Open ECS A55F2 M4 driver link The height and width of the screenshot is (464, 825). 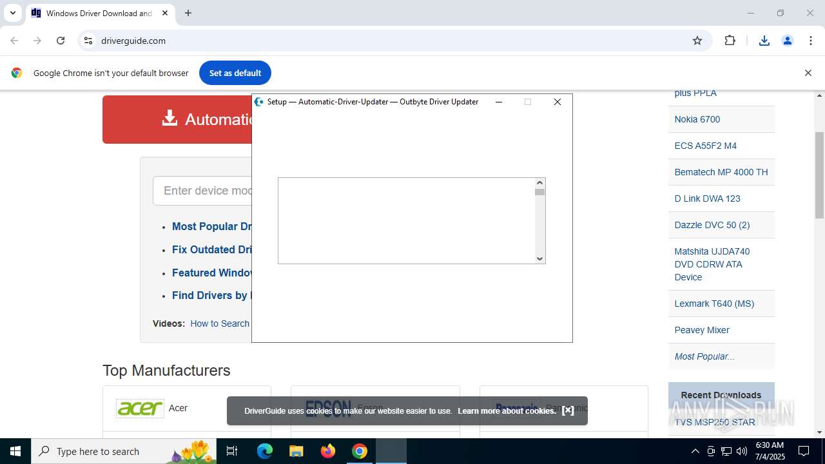[x=706, y=146]
